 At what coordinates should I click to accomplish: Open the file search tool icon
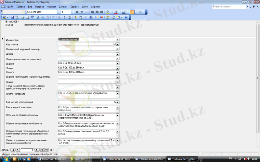17,17
